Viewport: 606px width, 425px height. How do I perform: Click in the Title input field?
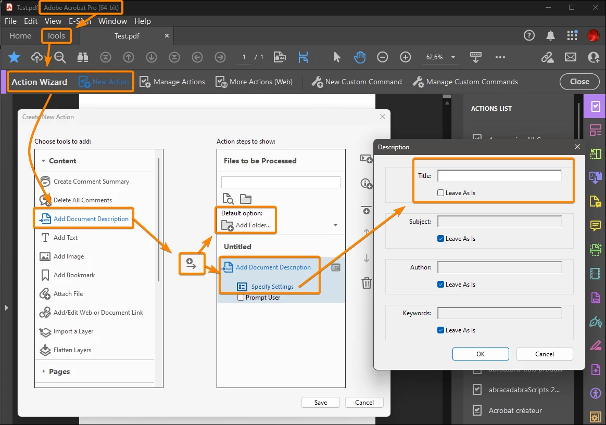coord(499,176)
